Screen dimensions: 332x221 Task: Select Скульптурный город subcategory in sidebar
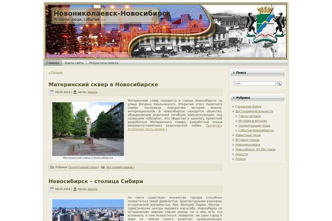point(255,125)
